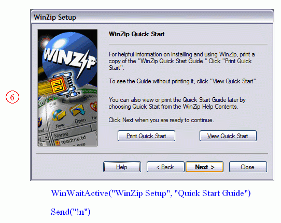Viewport: 281px width, 223px height.
Task: Click the file cabinet in vise icon
Action: pyautogui.click(x=62, y=85)
